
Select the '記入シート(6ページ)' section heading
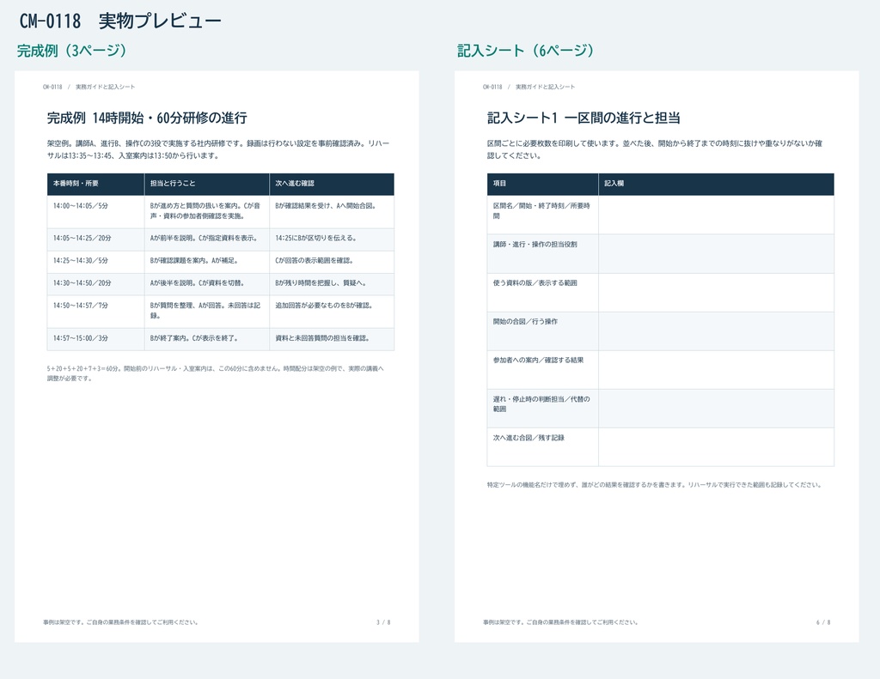coord(525,51)
